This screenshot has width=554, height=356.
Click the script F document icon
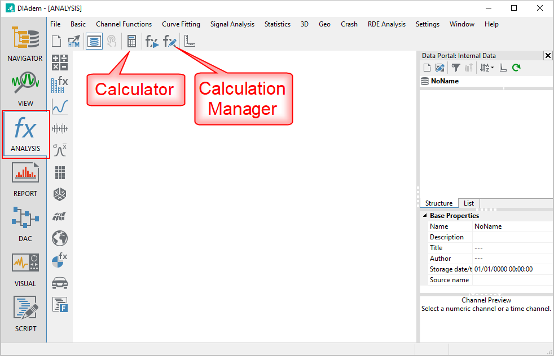click(60, 305)
